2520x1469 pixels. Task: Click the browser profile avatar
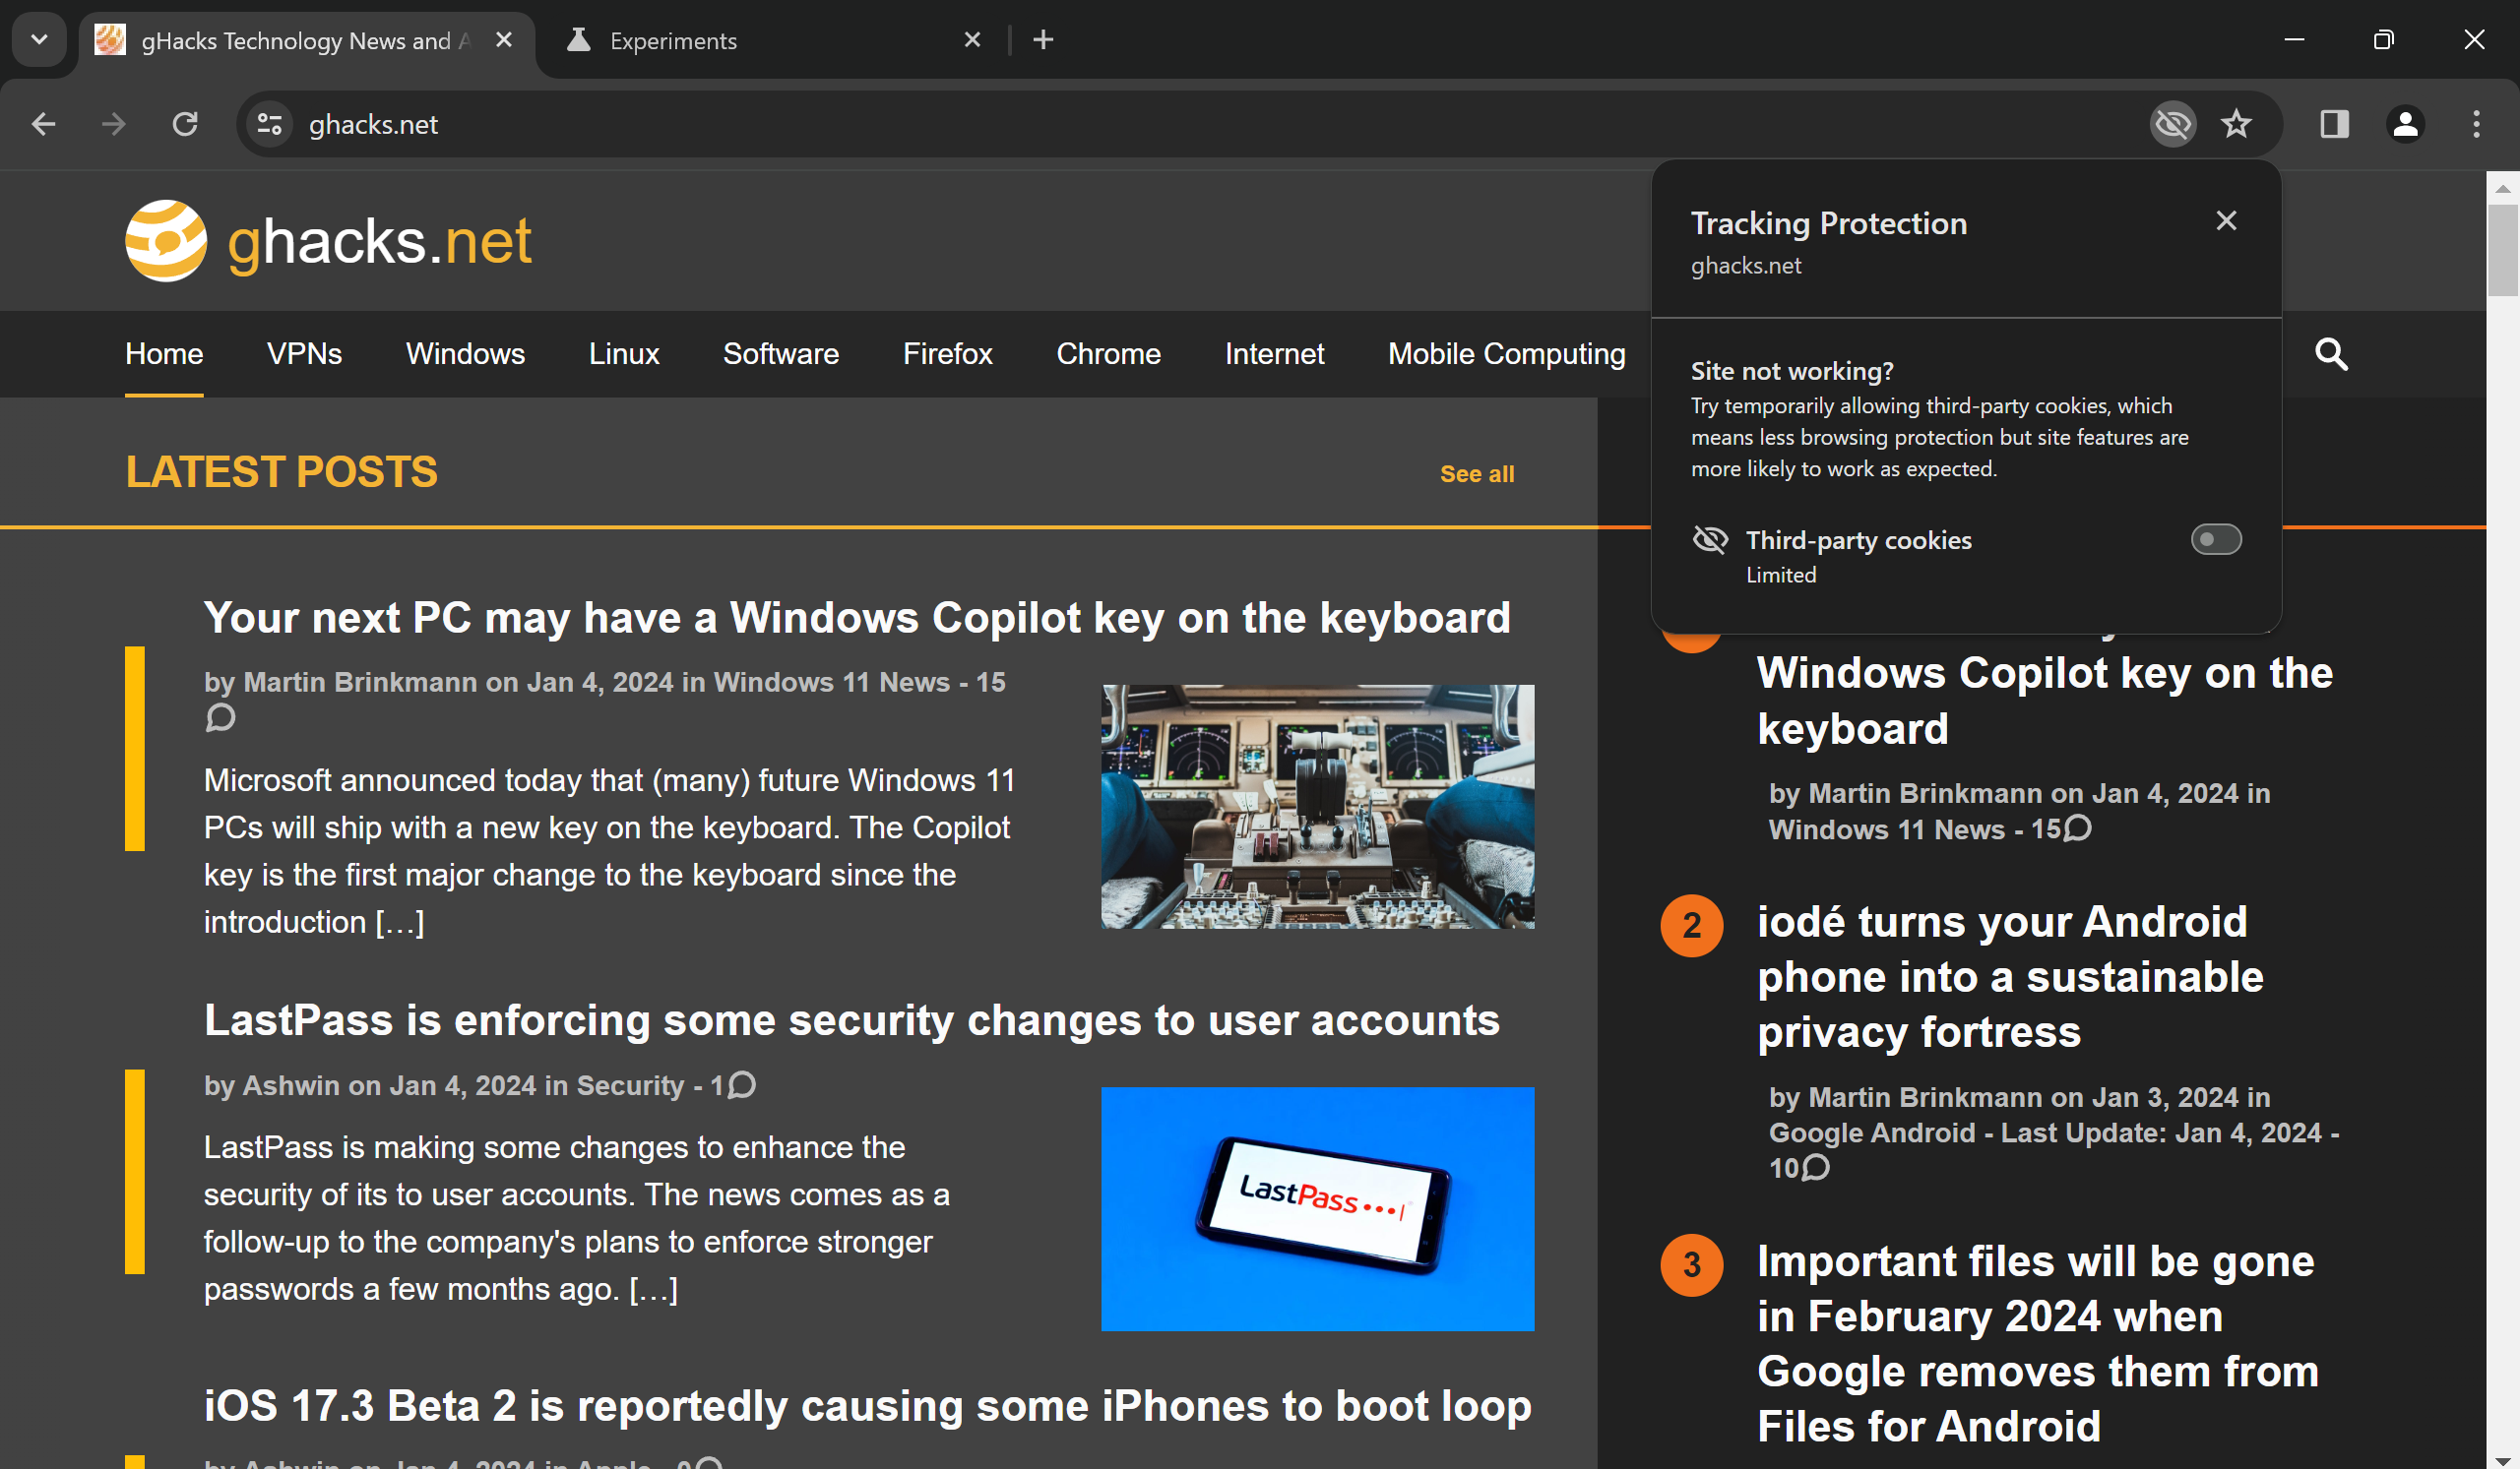click(x=2406, y=124)
